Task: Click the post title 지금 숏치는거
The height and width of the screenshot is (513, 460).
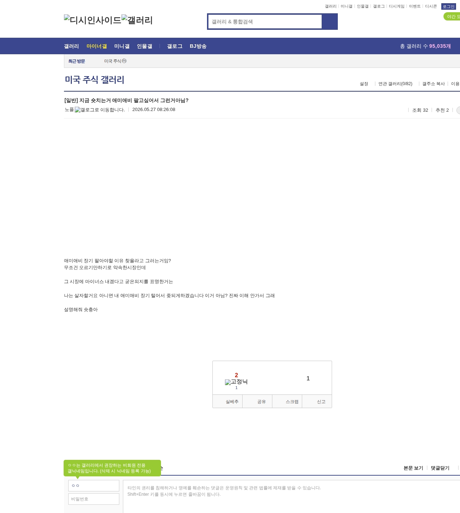Action: click(x=126, y=101)
